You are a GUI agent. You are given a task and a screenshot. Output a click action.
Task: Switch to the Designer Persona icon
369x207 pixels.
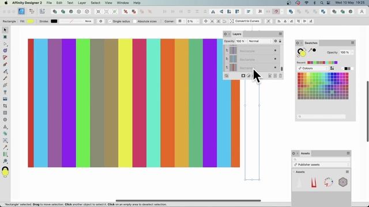coord(21,11)
